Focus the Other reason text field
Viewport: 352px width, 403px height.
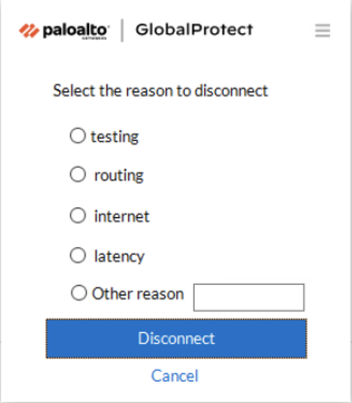point(249,297)
